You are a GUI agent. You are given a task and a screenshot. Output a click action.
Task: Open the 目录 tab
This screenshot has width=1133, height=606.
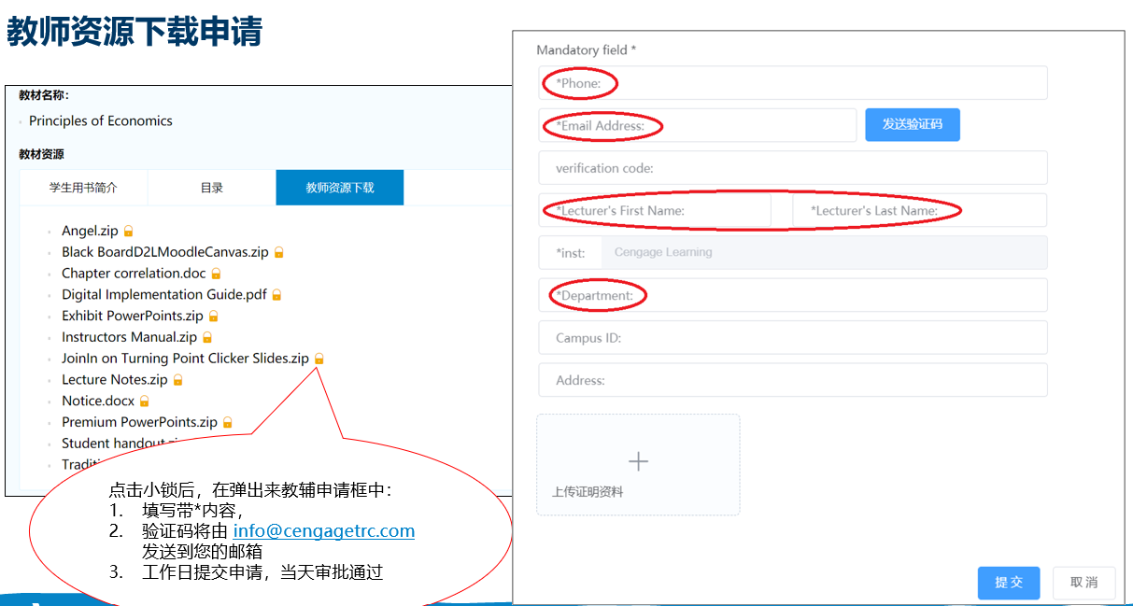pyautogui.click(x=212, y=188)
